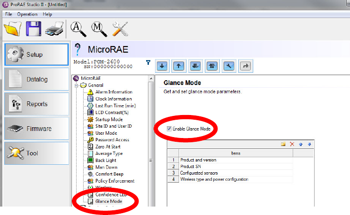Select Back Light tree item
Screen dimensions: 350x215
point(106,161)
